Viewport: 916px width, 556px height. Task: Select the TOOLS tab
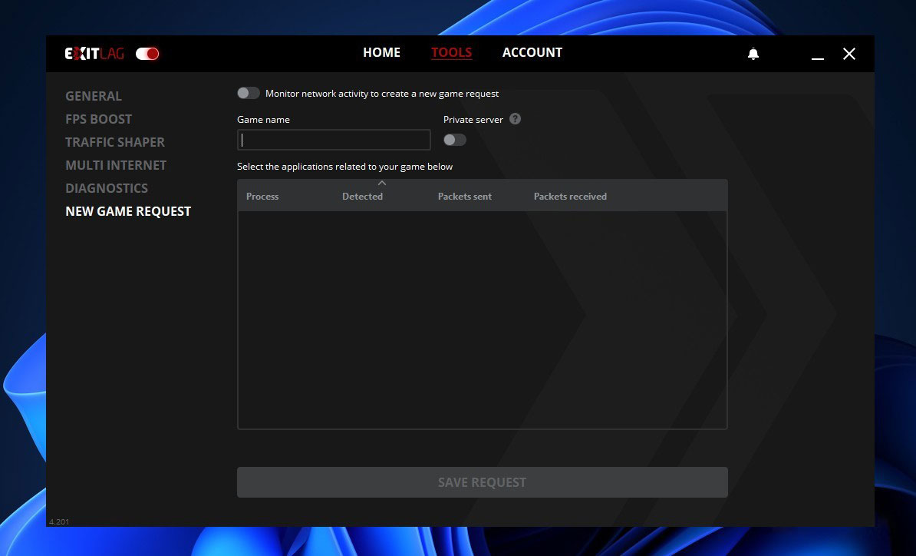(451, 52)
